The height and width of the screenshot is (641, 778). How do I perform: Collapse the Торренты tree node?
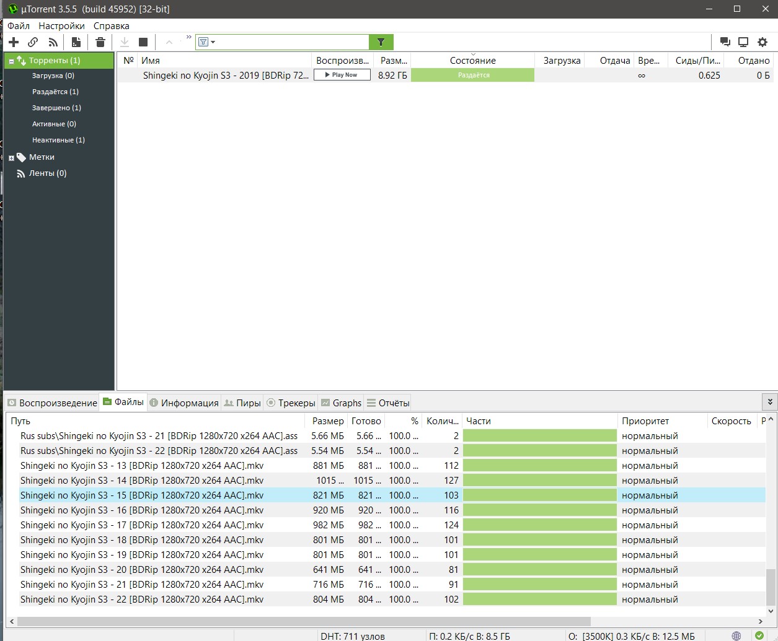tap(11, 61)
